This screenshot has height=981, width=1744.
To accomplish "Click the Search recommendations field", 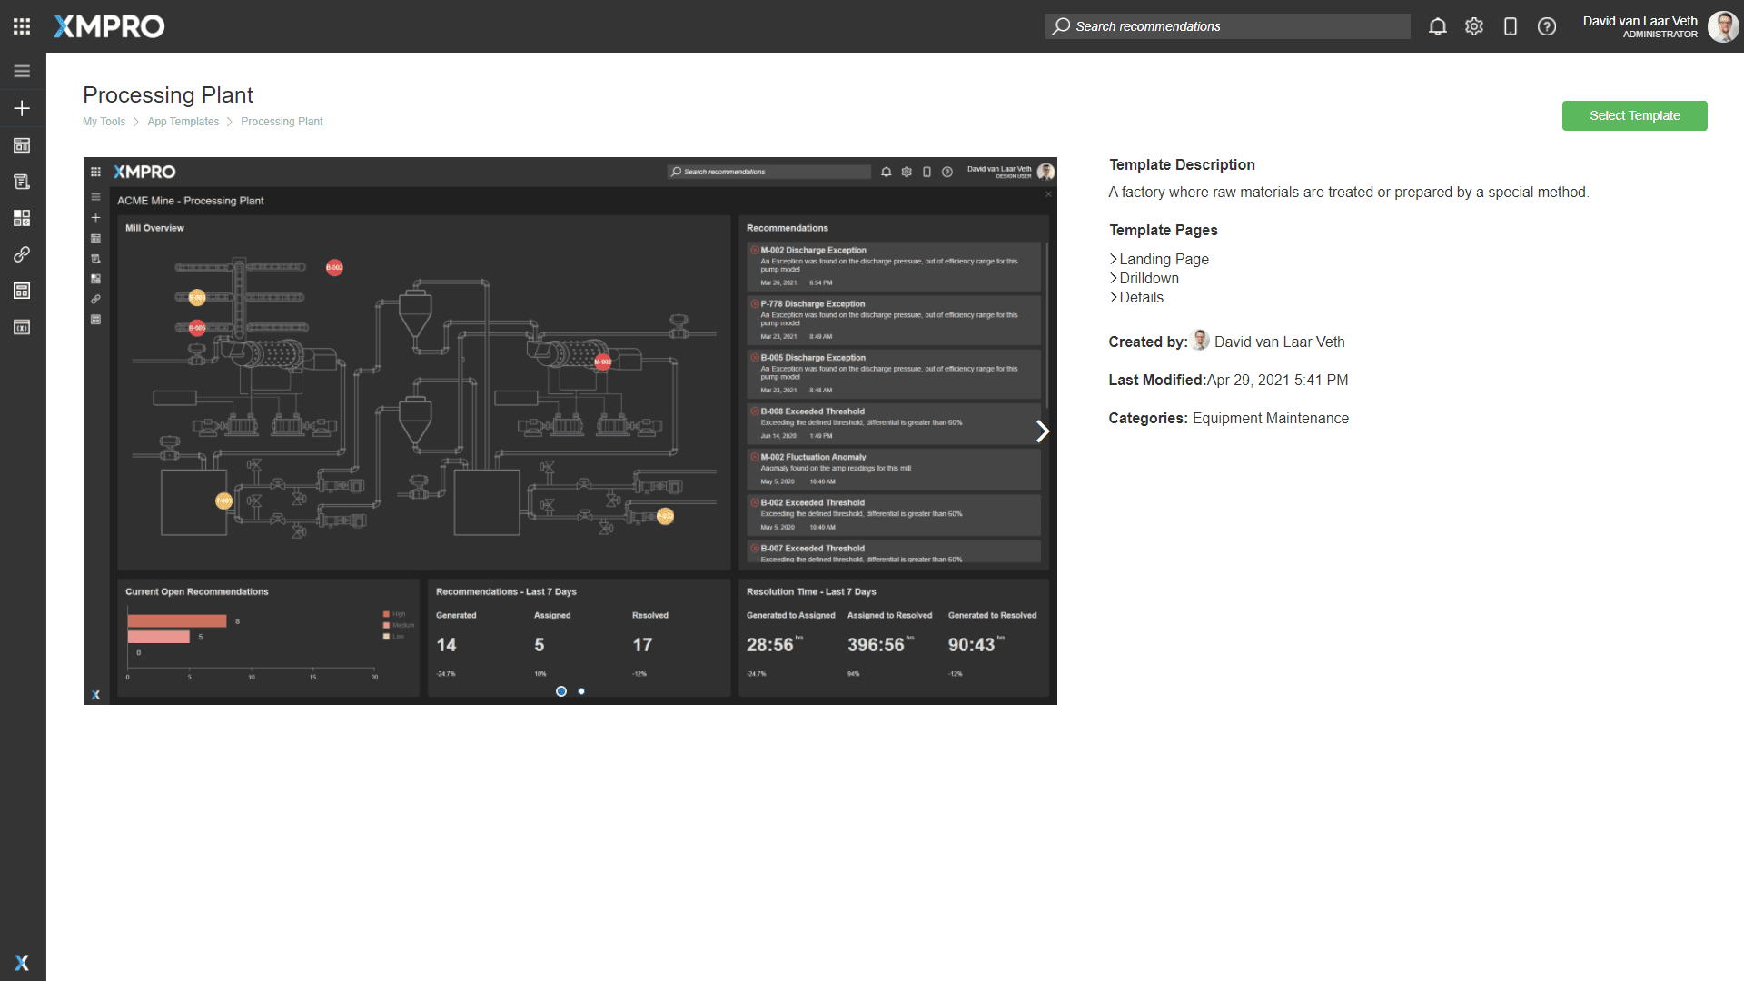I will coord(1227,26).
